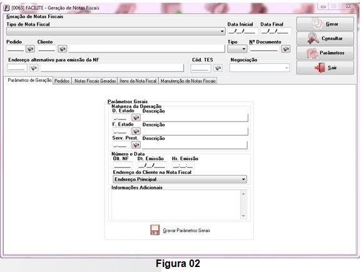Viewport: 361px width, 272px height.
Task: Open the Notas Fiscais Geradas tab
Action: tap(95, 81)
